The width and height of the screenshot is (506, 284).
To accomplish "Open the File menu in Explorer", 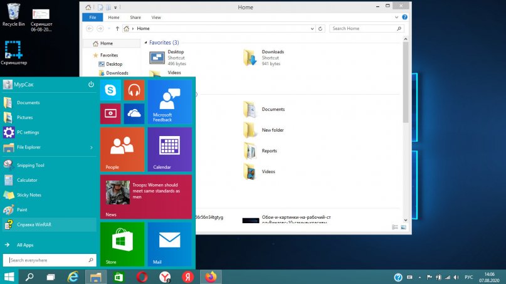I will 92,18.
